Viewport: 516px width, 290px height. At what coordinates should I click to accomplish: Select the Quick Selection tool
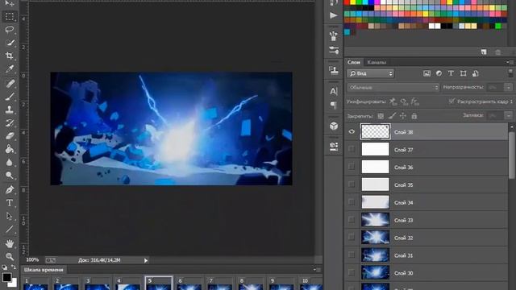click(x=10, y=43)
